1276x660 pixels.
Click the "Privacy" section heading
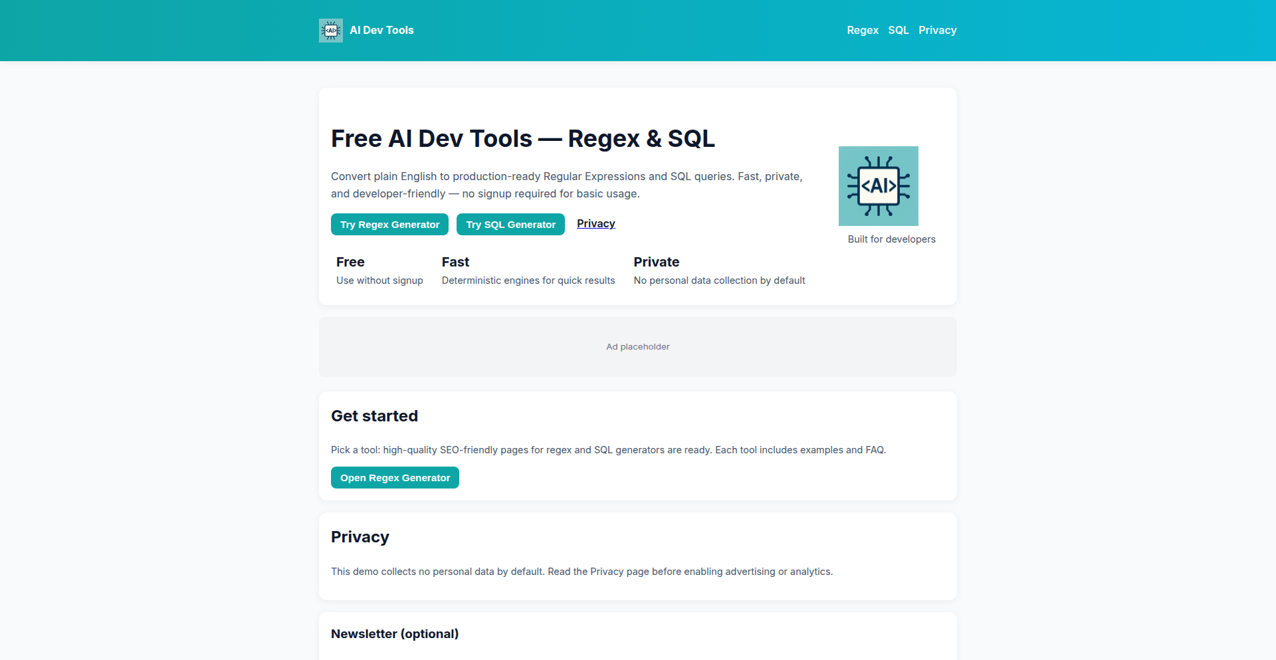coord(360,536)
